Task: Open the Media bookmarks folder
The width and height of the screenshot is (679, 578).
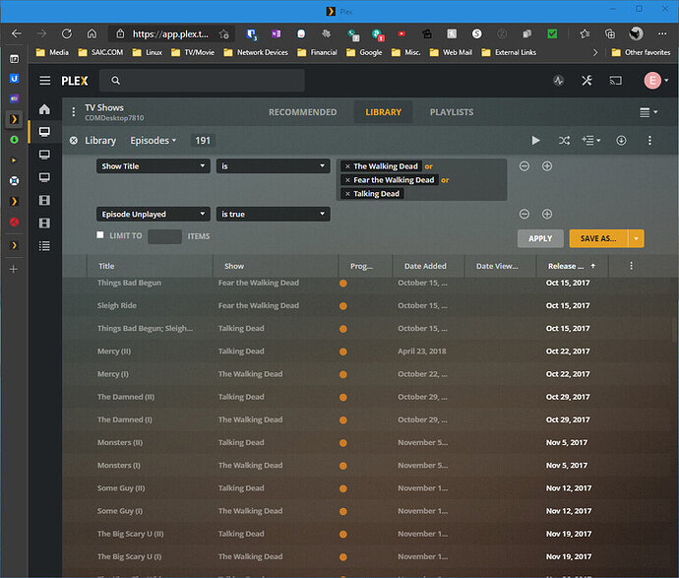Action: 52,52
